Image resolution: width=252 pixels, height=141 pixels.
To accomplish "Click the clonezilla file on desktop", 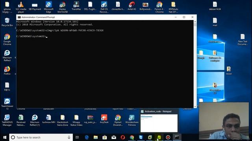I will (118, 6).
